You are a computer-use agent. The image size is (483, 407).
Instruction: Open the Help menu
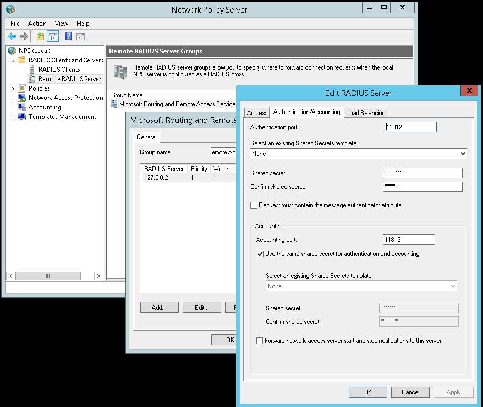[83, 24]
